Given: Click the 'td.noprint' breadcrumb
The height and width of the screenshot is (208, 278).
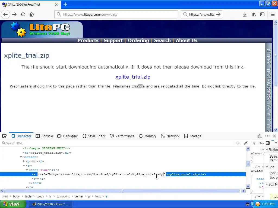Looking at the screenshot, I should (x=63, y=196).
